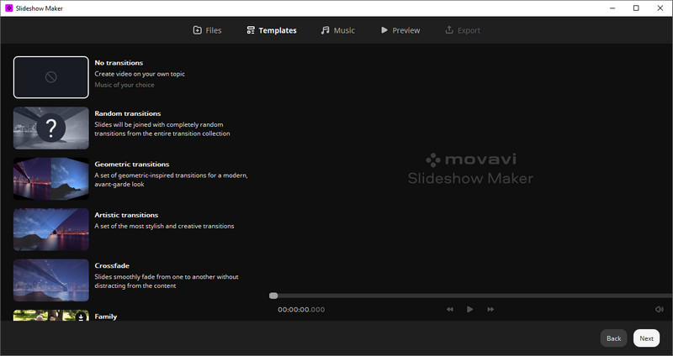Go Back to the previous step
Image resolution: width=673 pixels, height=356 pixels.
click(613, 338)
